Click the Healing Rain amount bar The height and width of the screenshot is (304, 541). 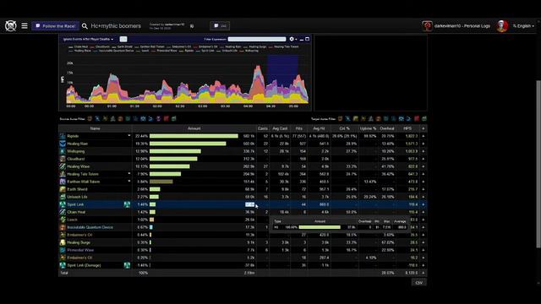point(188,144)
